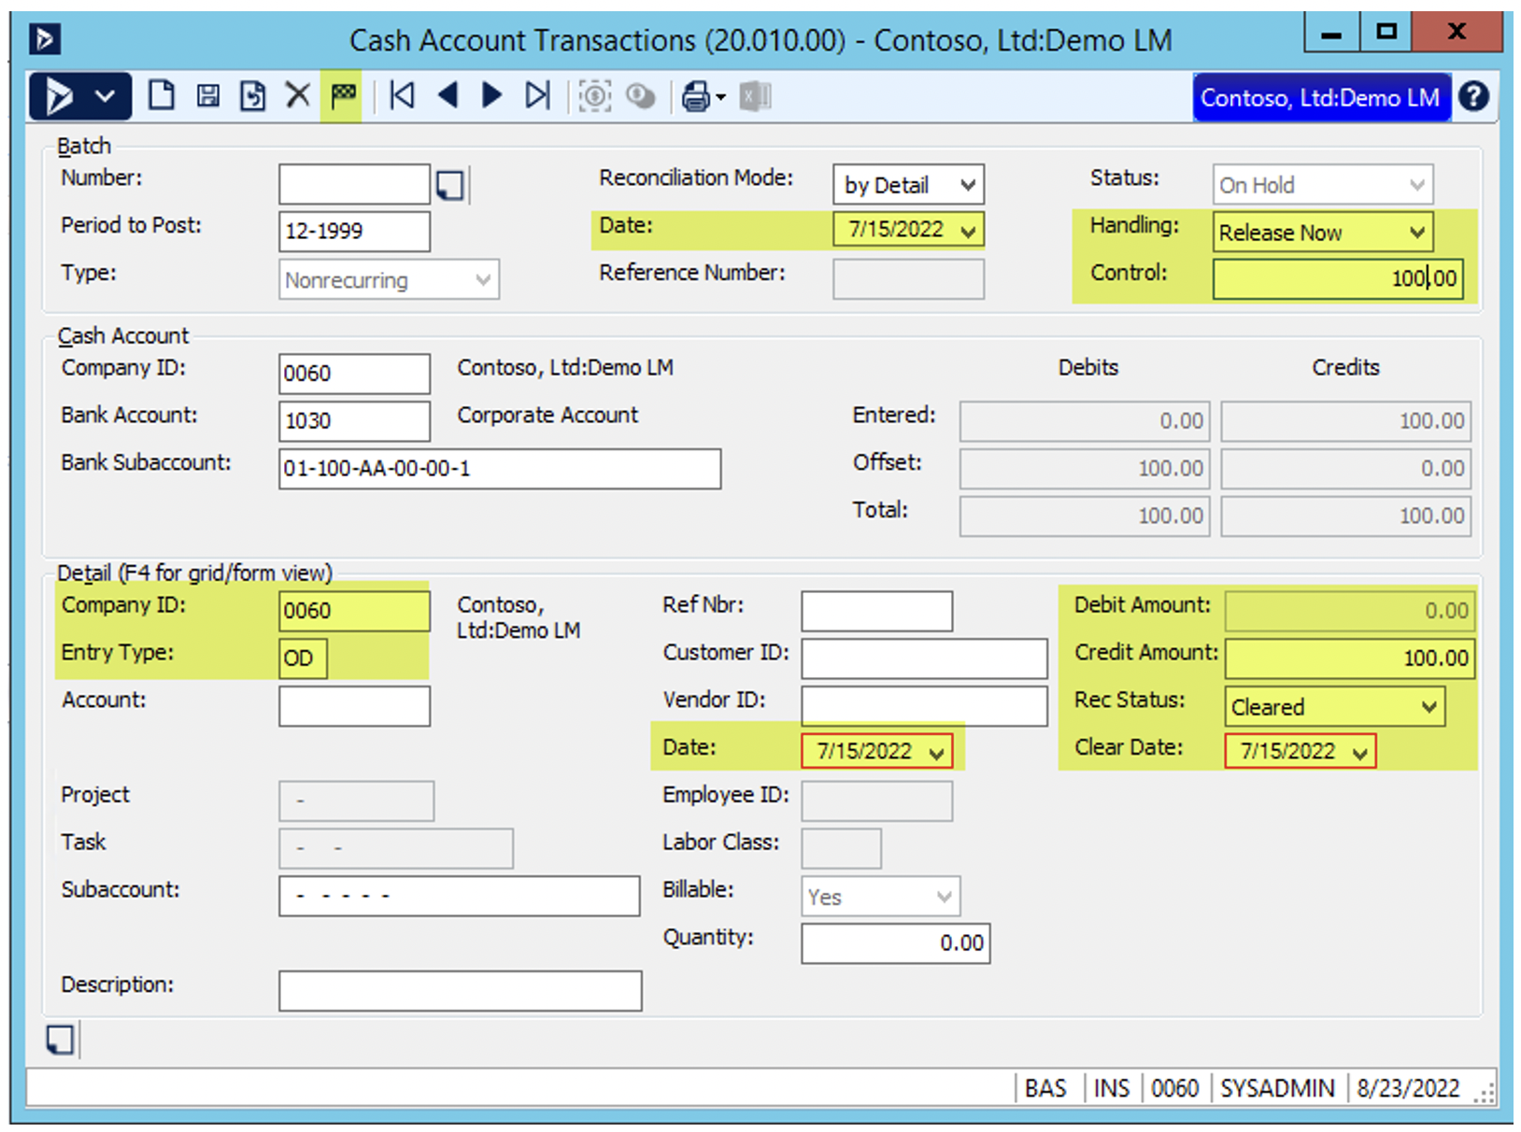This screenshot has width=1521, height=1132.
Task: Open the Rec Status dropdown set to Cleared
Action: tap(1429, 707)
